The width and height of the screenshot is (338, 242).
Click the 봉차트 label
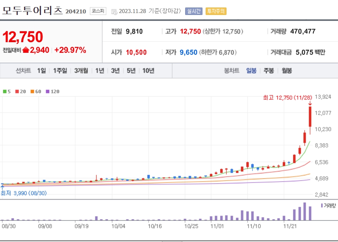click(x=232, y=71)
